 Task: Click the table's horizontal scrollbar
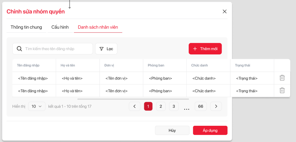[x=133, y=99]
